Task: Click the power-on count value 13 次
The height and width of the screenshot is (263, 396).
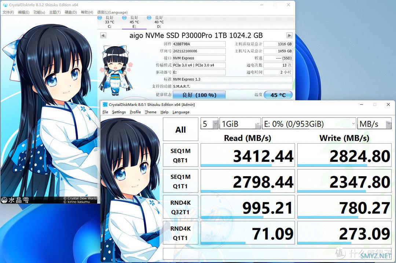Action: tap(278, 65)
